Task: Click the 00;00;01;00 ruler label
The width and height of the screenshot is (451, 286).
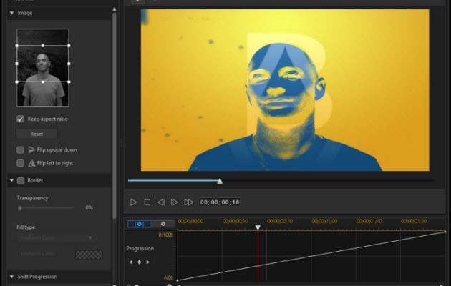Action: click(x=324, y=221)
